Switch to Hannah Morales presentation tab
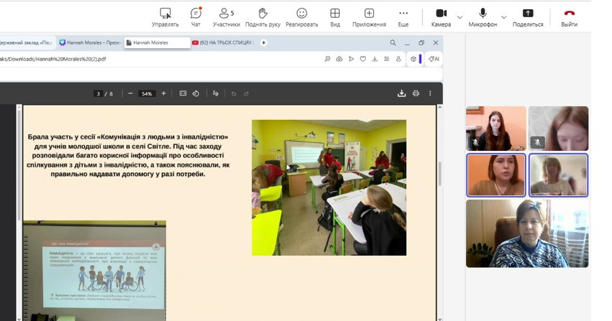 pyautogui.click(x=90, y=42)
